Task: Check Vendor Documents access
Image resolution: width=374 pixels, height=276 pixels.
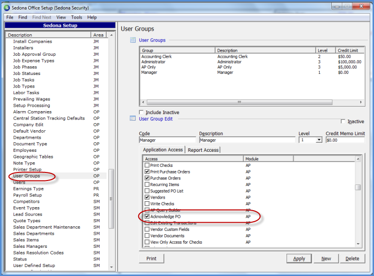Action: coord(147,236)
